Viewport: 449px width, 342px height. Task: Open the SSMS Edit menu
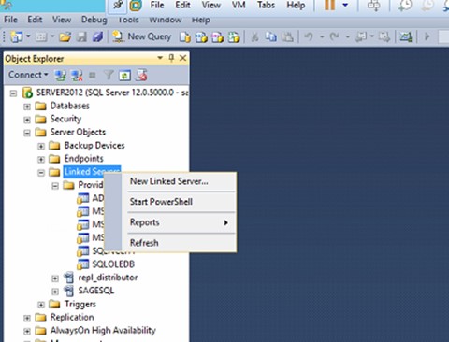tap(35, 20)
